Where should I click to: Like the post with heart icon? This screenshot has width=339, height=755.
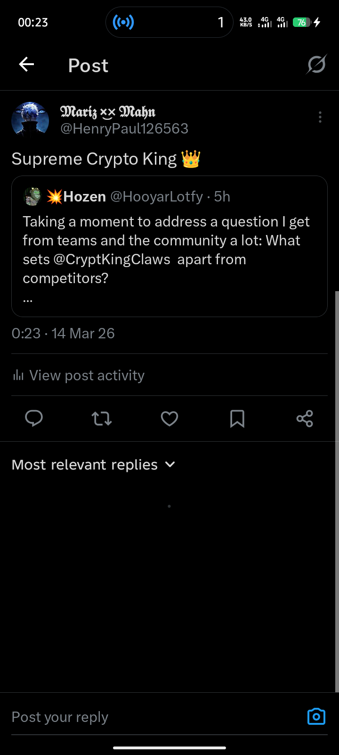click(x=169, y=419)
